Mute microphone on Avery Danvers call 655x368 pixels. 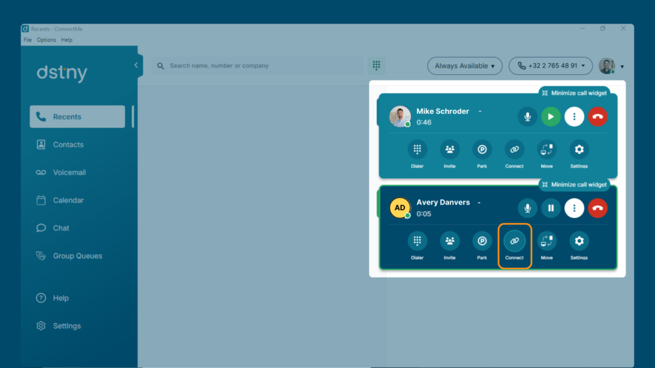527,208
